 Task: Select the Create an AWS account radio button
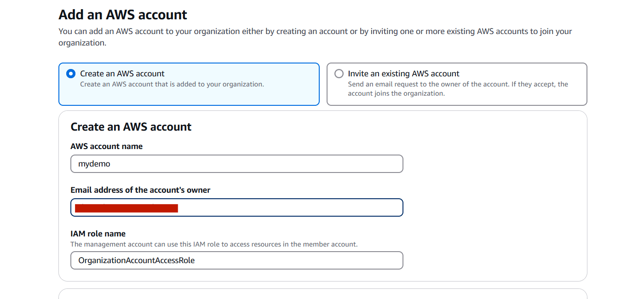71,74
